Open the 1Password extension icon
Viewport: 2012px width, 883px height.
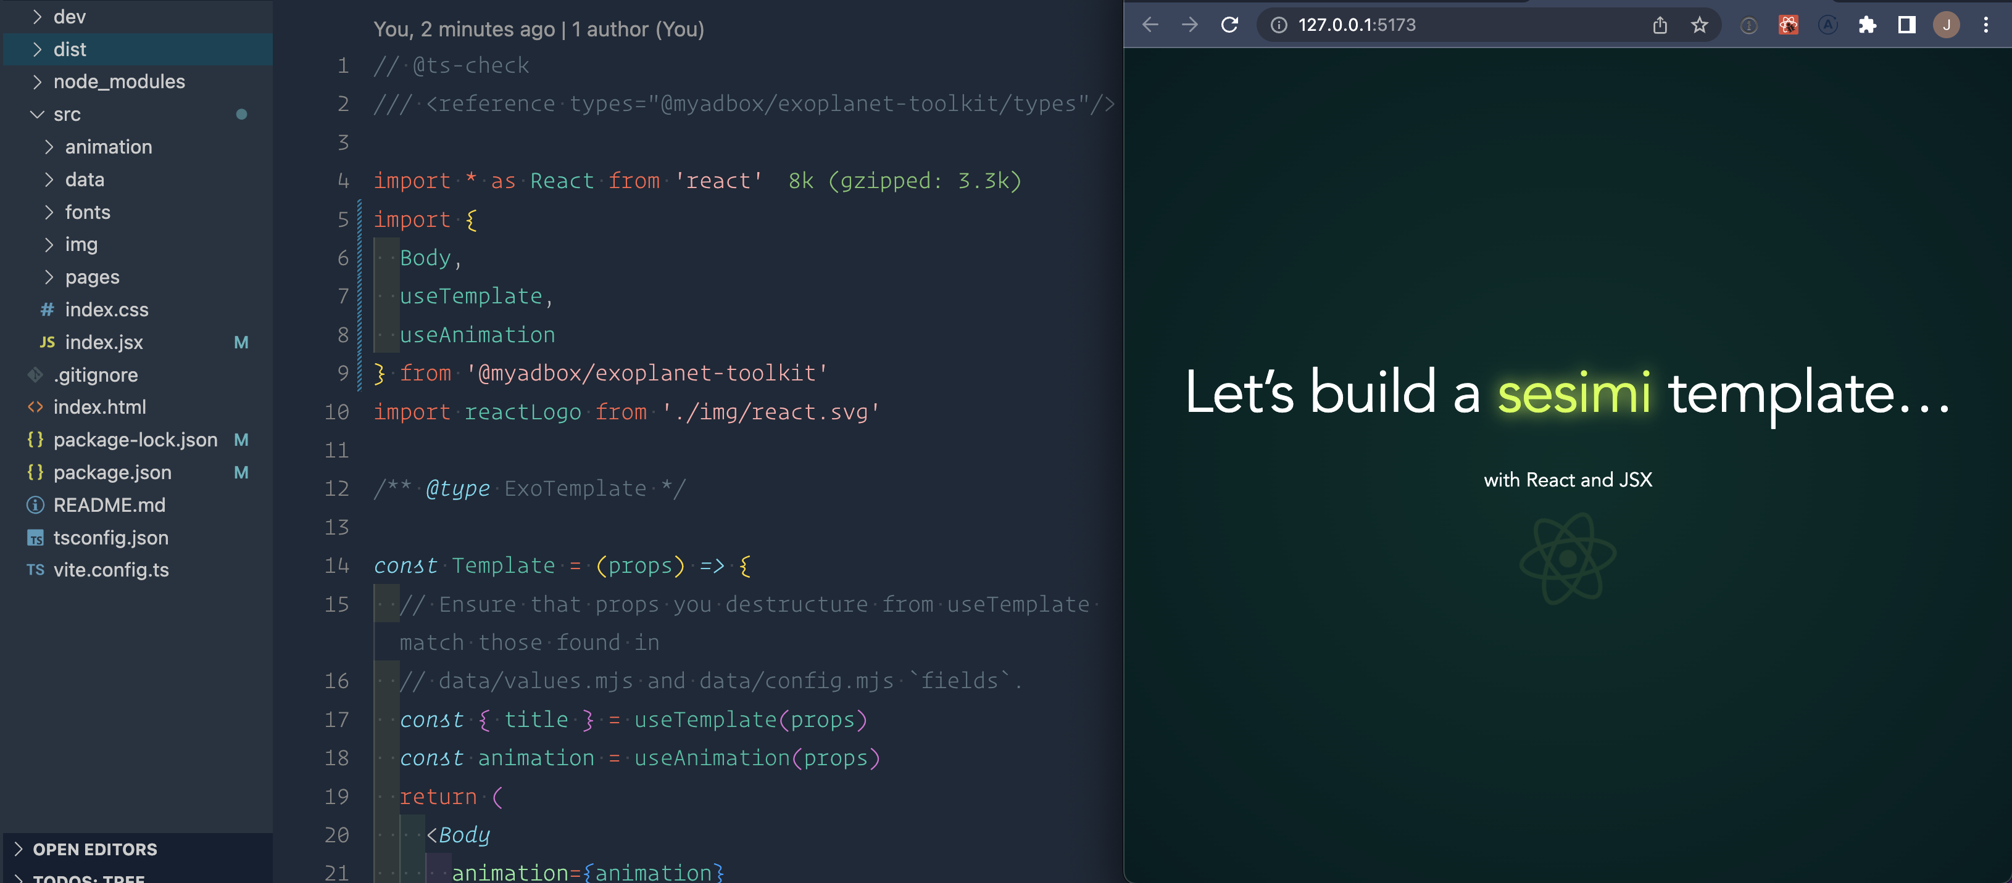click(1749, 25)
